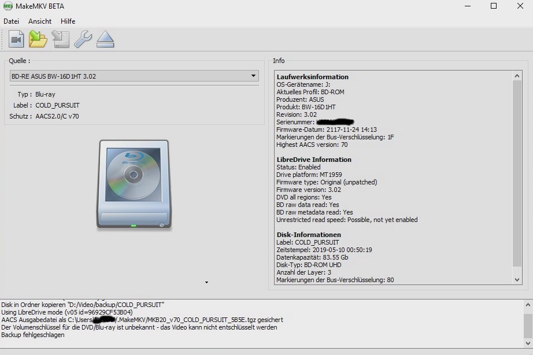Viewport: 533px width, 355px height.
Task: Click the log panel scrollbar thumb
Action: (528, 326)
